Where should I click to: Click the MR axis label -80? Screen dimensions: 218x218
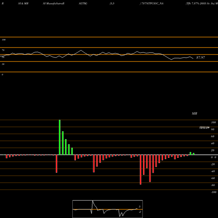[213, 185]
